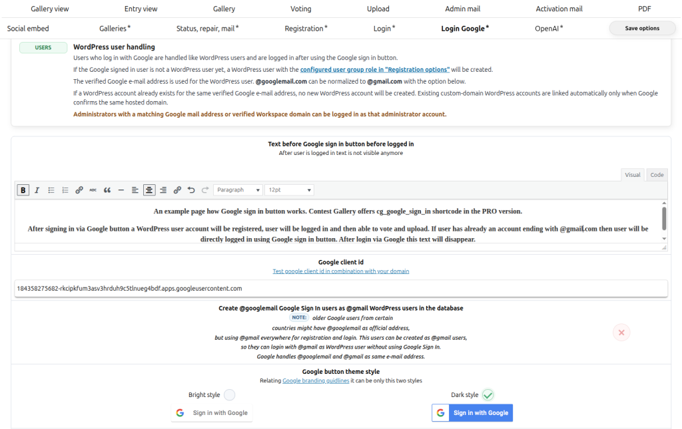Open the Social embed tab
This screenshot has width=682, height=429.
28,29
